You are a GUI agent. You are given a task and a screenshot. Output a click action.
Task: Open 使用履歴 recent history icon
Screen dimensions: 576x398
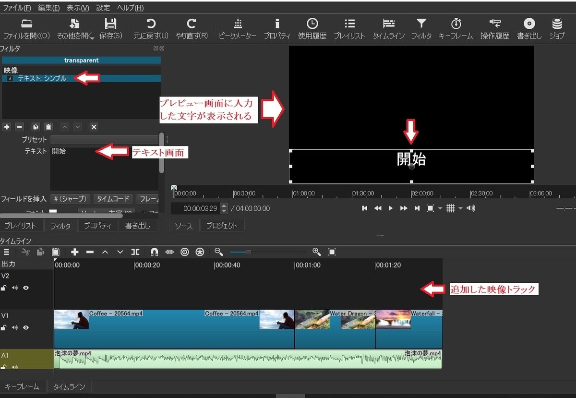[x=312, y=24]
